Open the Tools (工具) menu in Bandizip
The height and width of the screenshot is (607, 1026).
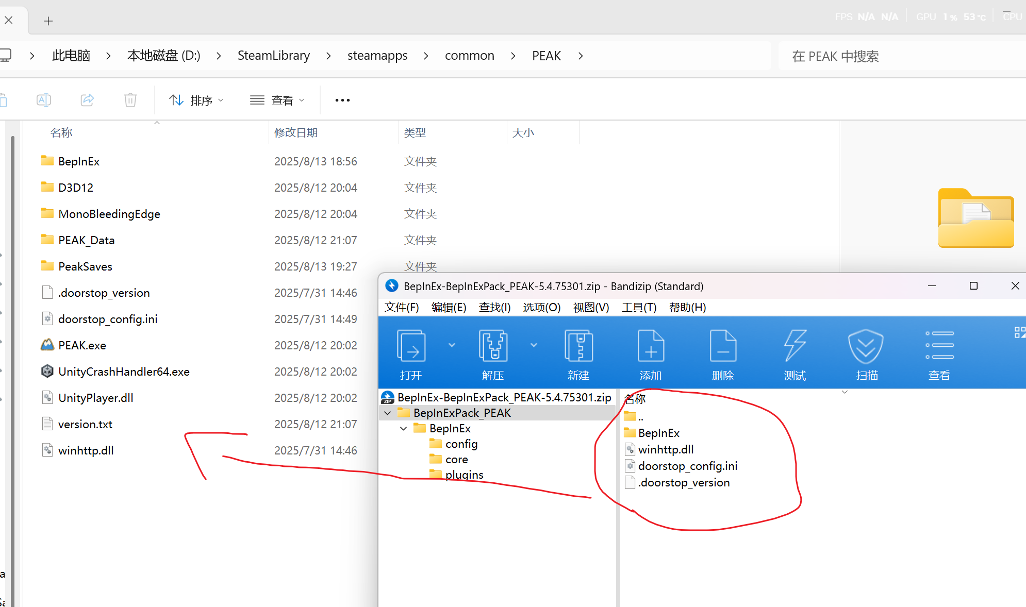point(639,308)
